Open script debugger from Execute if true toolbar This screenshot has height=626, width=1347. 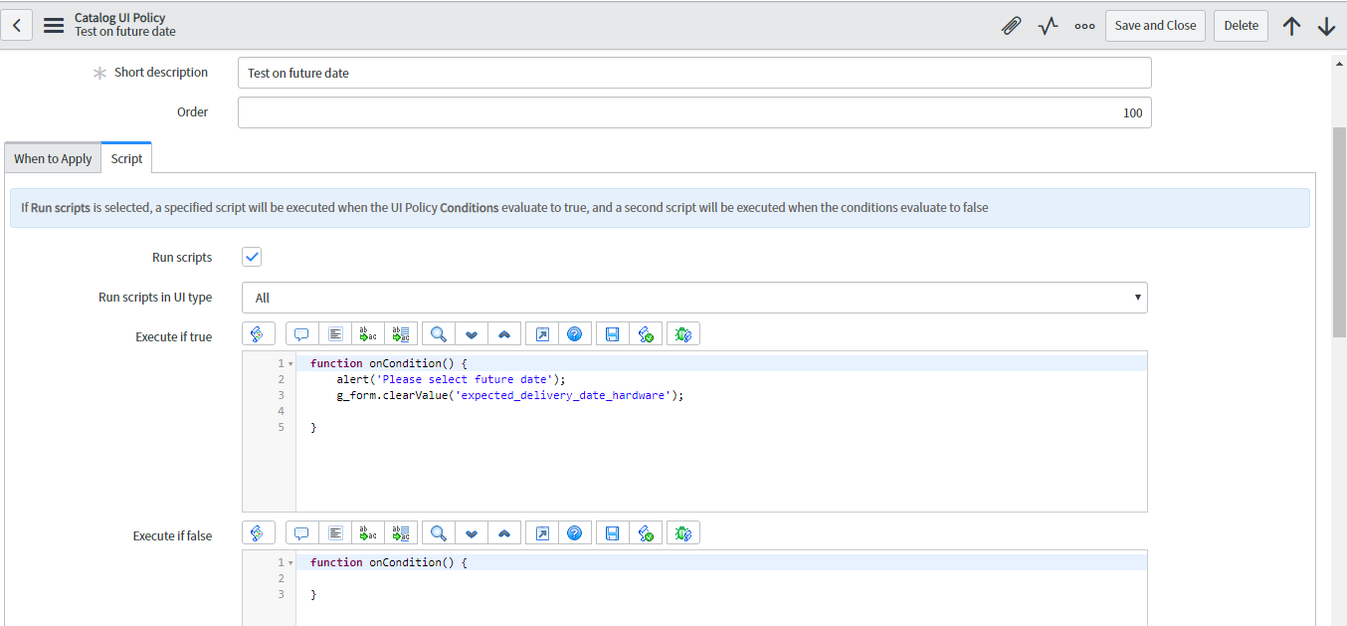tap(683, 334)
